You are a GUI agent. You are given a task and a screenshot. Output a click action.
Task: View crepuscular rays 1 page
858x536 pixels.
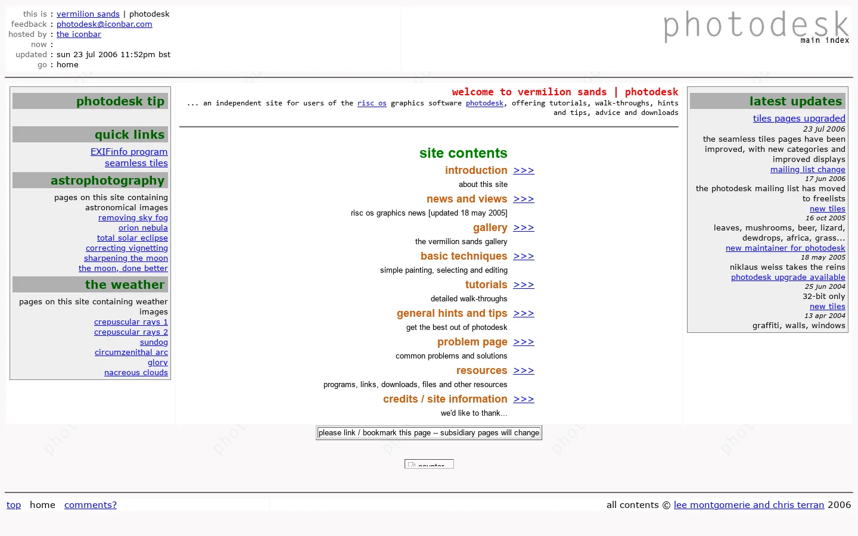[x=131, y=322]
